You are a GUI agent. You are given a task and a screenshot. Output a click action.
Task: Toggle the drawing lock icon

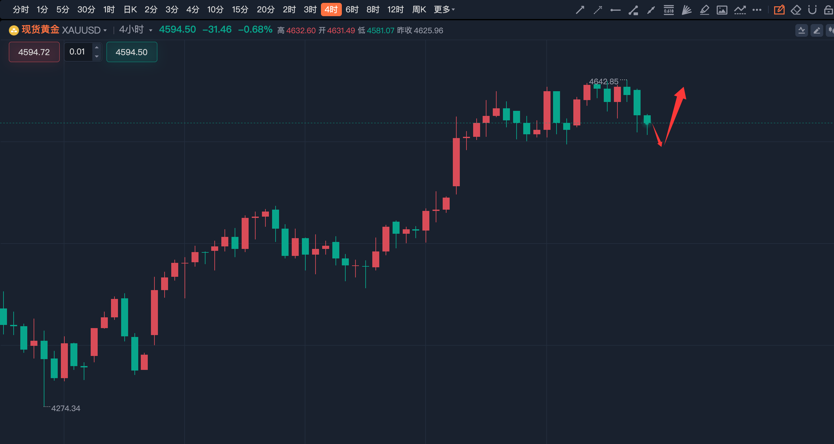click(x=828, y=10)
